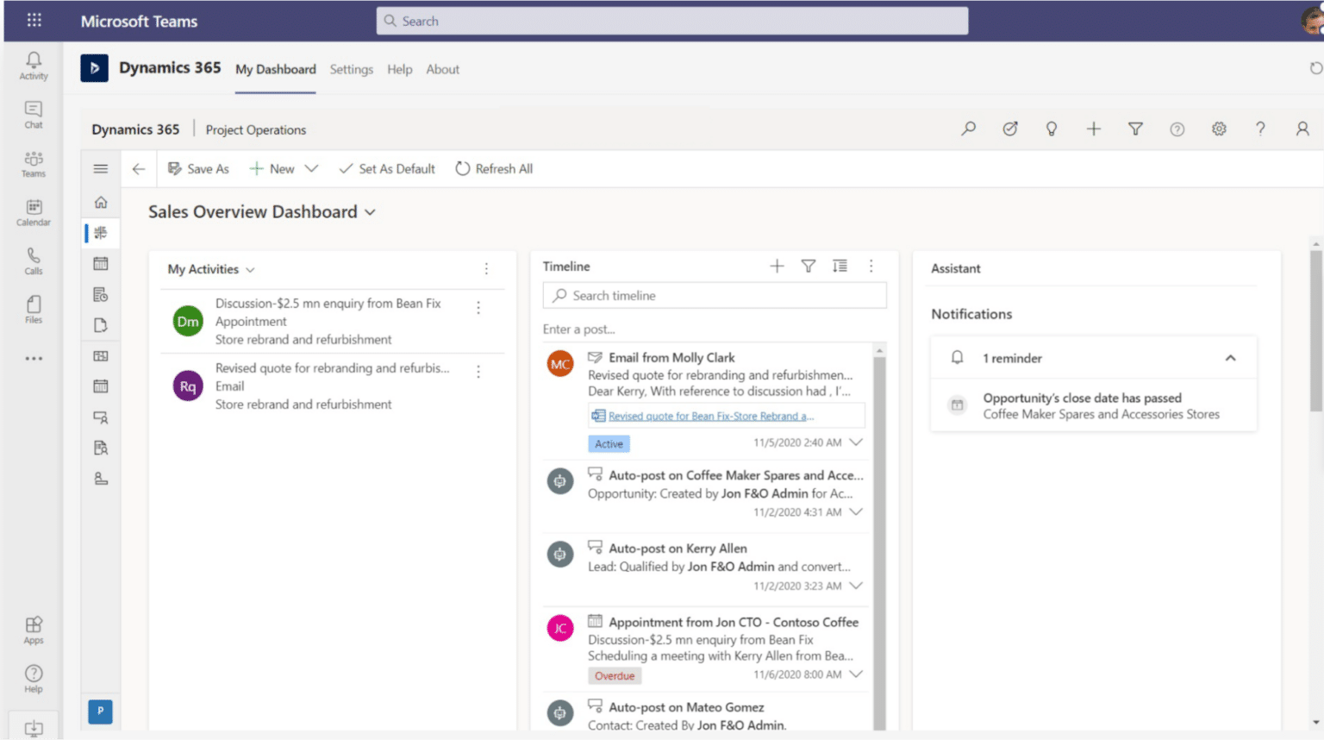Open the search magnifier in the Dynamics bar
The width and height of the screenshot is (1324, 740).
pos(968,129)
